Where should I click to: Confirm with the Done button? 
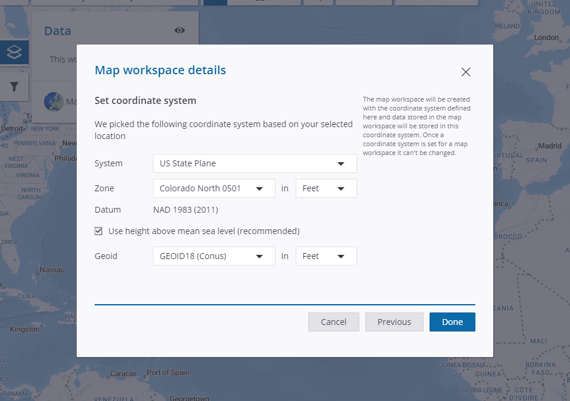point(452,322)
